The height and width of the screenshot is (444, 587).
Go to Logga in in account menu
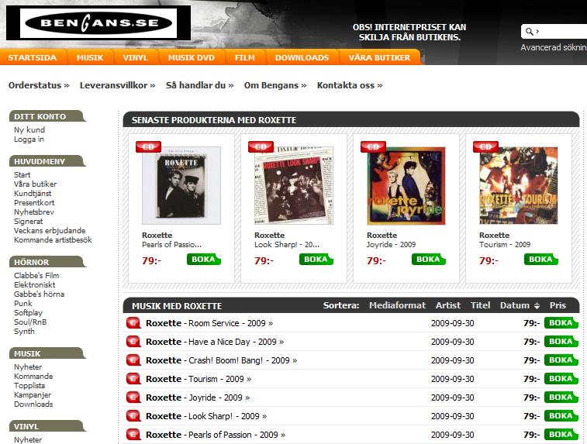[29, 139]
